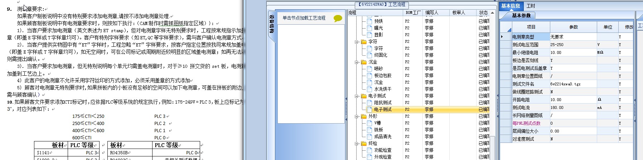643x160 pixels.
Task: Click the 终固化 document icon
Action: pos(369,55)
